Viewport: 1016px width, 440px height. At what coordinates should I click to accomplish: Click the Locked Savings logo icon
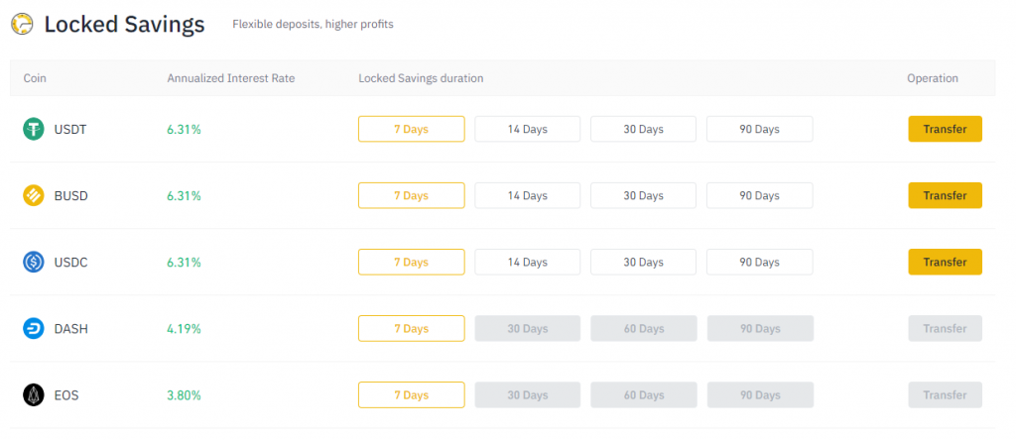(21, 24)
